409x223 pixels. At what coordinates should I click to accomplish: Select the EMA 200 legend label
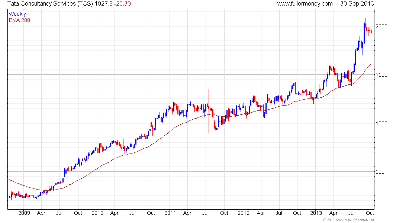tap(19, 20)
